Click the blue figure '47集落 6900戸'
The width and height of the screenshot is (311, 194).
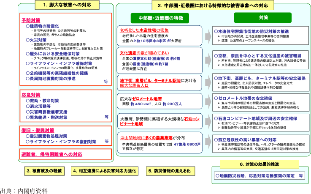pos(187,145)
